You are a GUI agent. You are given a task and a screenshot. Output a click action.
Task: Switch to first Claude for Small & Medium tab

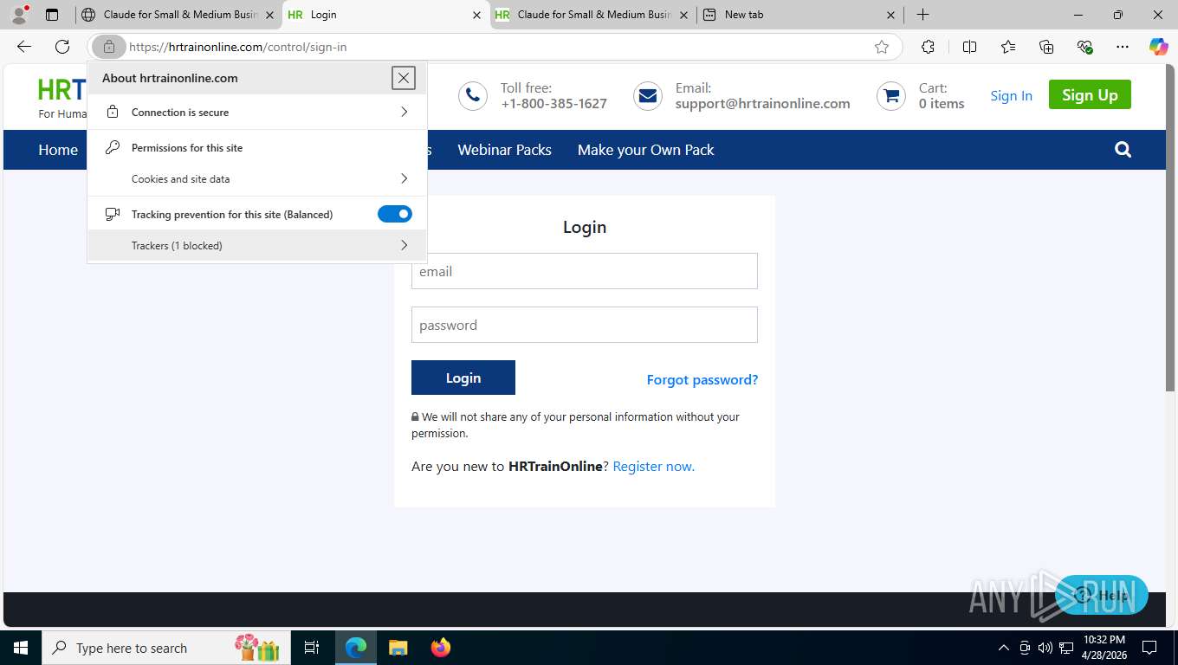(x=178, y=15)
